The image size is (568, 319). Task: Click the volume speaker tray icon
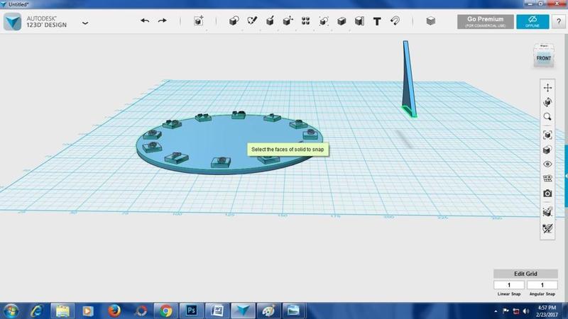(526, 311)
